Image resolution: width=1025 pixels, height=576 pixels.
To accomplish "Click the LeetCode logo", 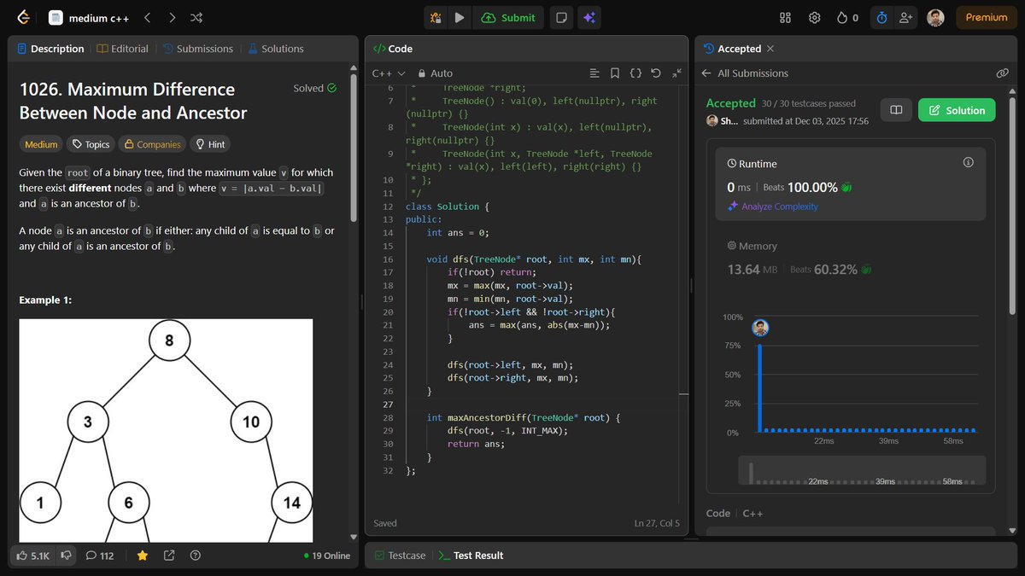I will pos(23,17).
